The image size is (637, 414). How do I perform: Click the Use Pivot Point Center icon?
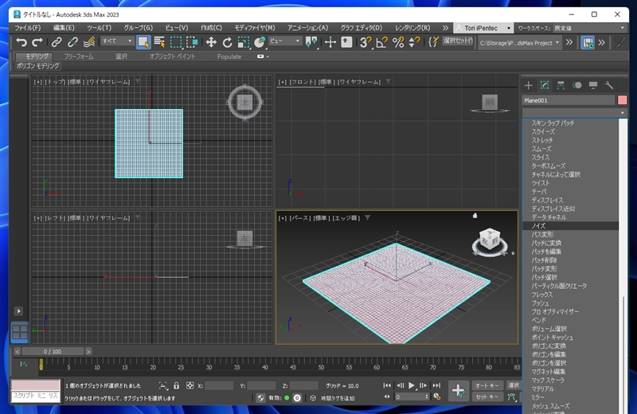click(x=311, y=42)
